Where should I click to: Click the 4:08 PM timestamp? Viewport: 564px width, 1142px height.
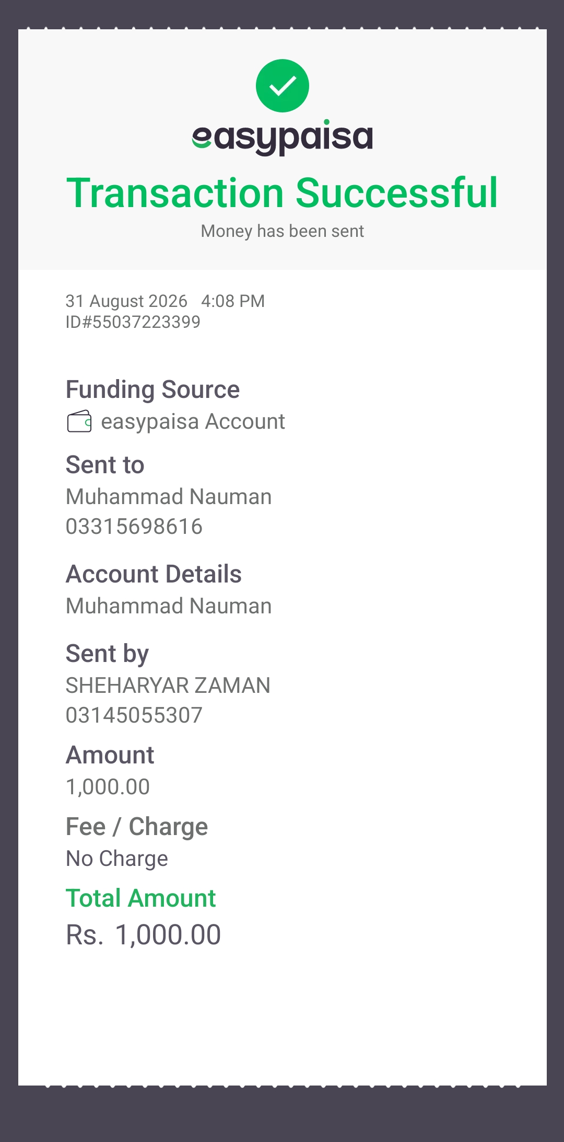[233, 301]
